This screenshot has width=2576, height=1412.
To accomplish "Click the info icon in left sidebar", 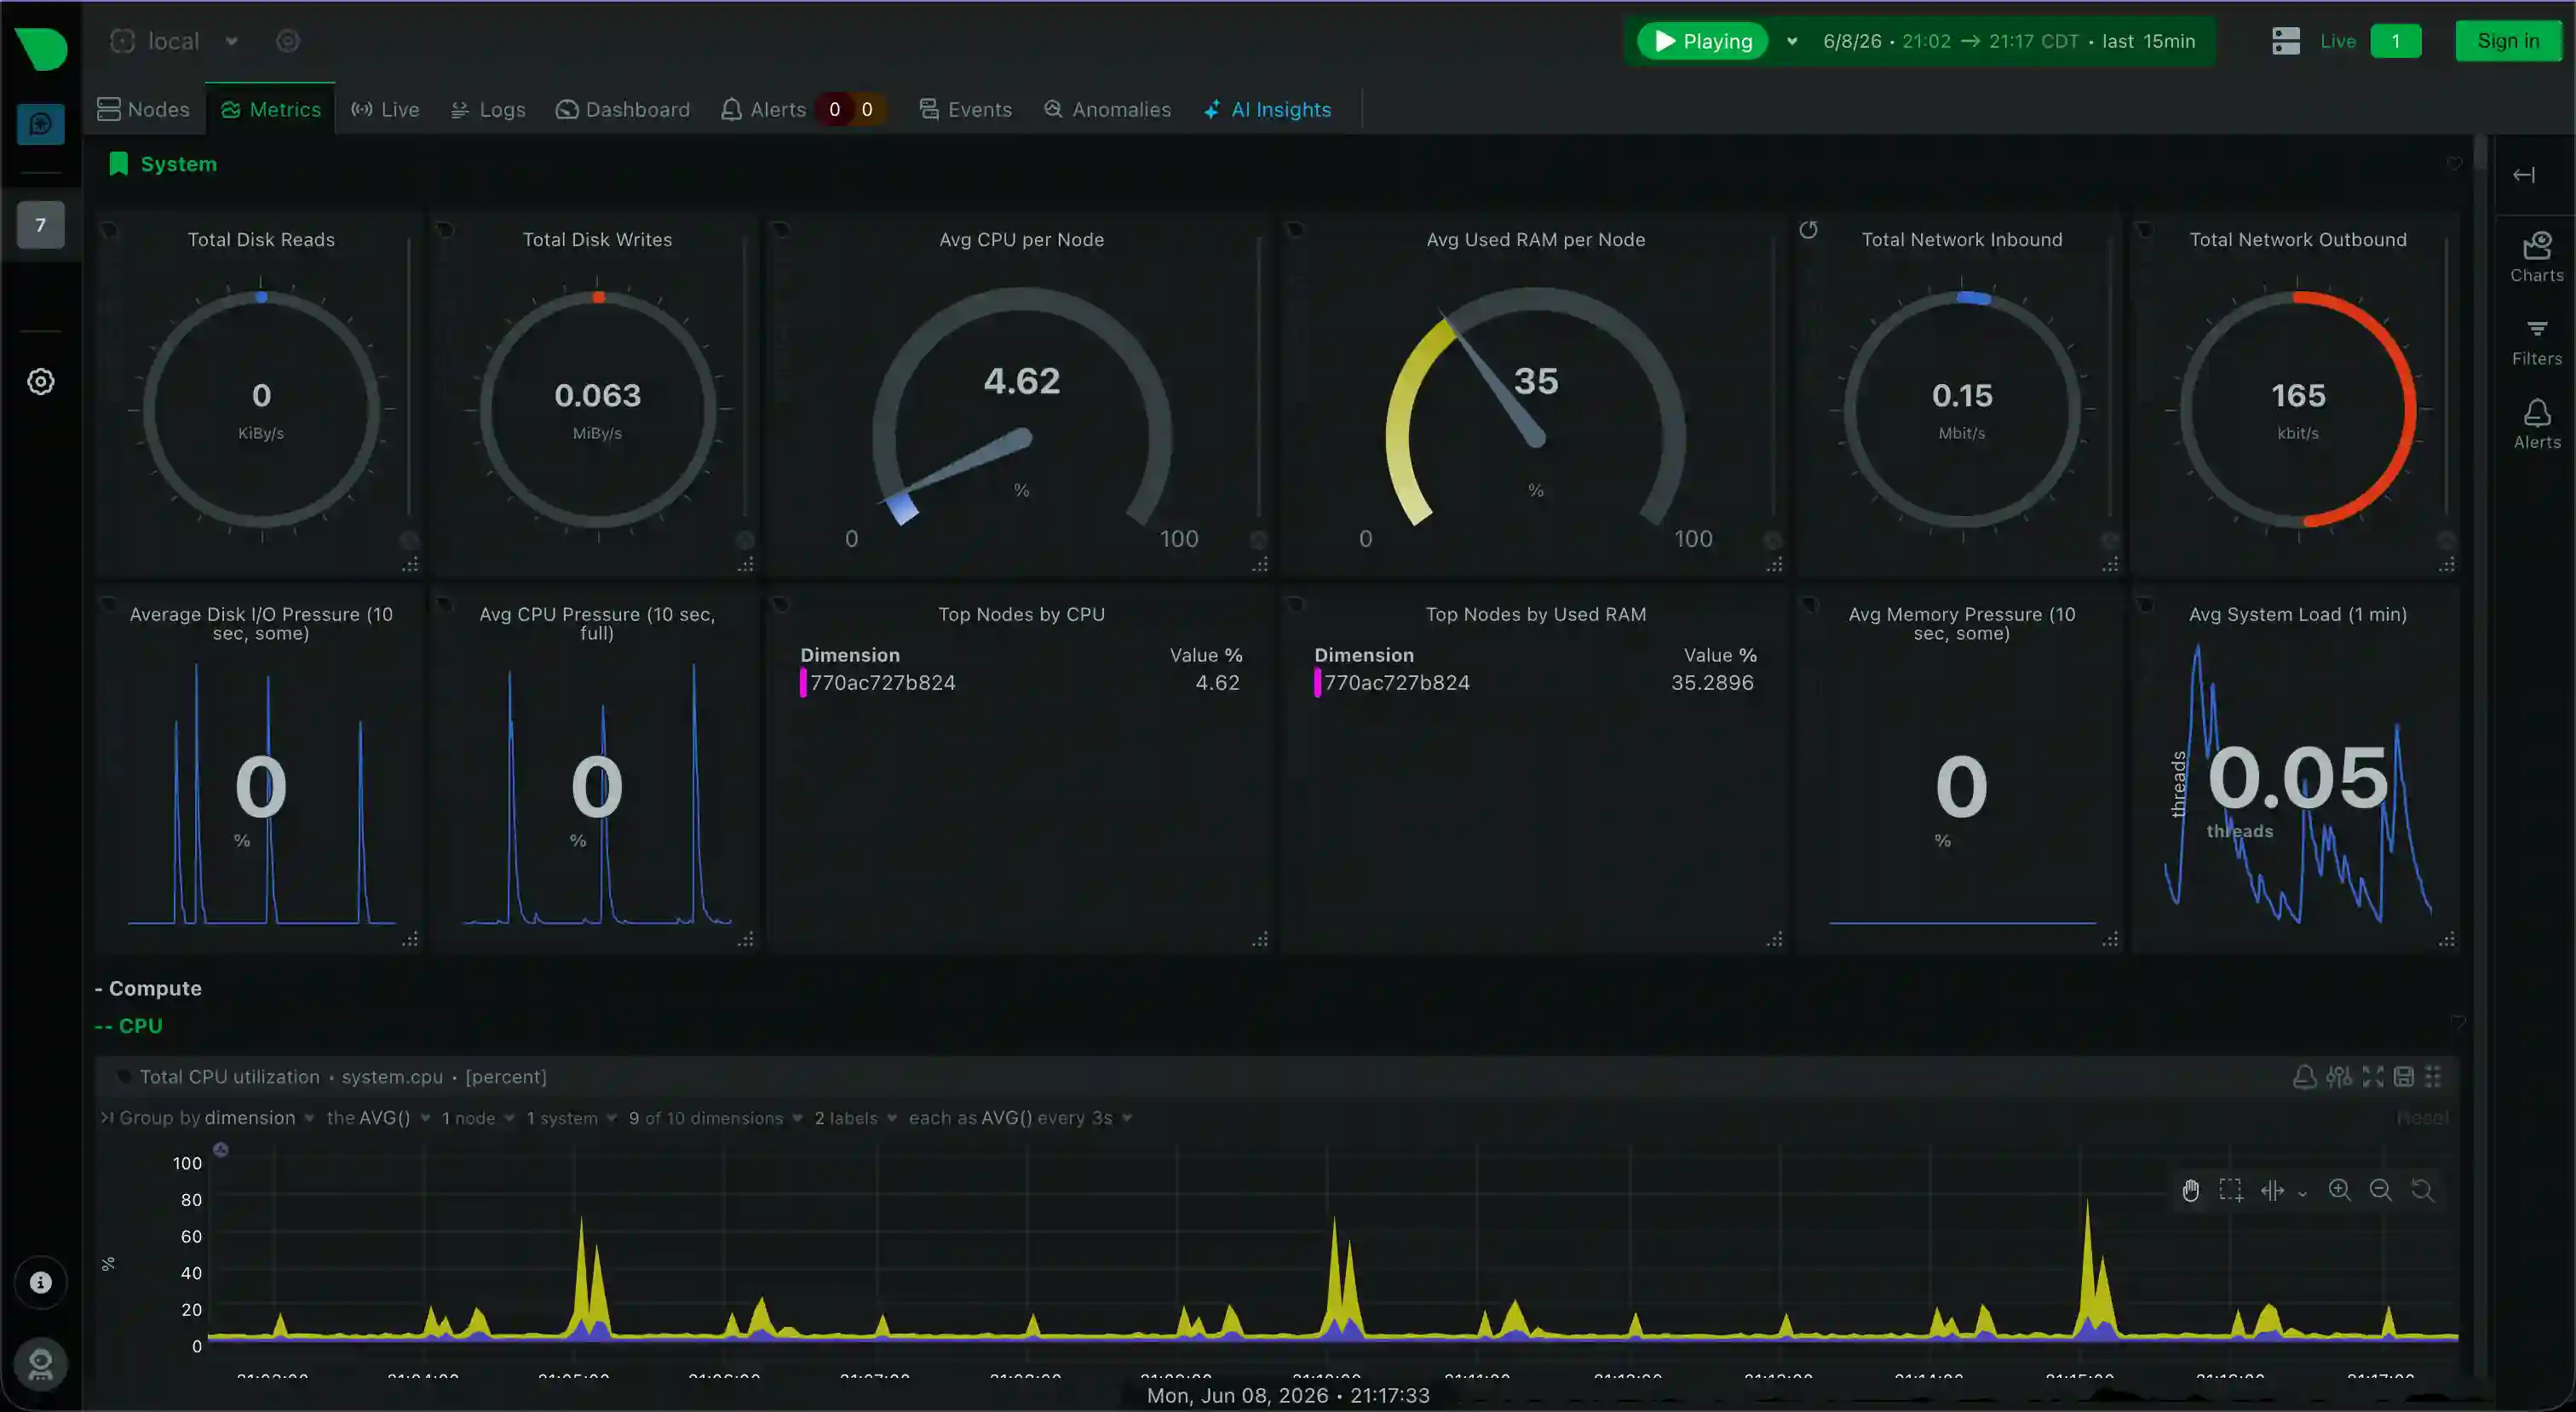I will coord(41,1282).
